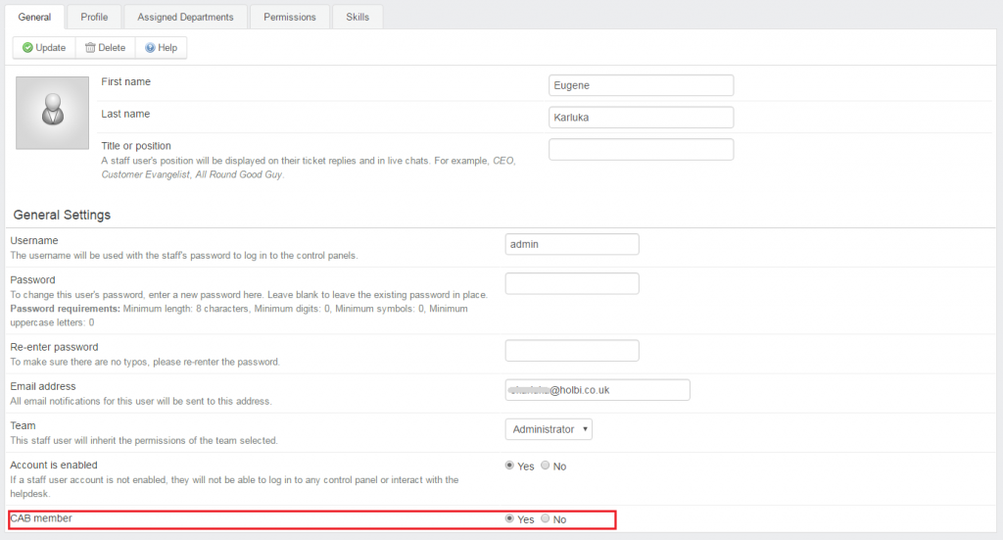Focus the empty Title or position field

pos(641,149)
